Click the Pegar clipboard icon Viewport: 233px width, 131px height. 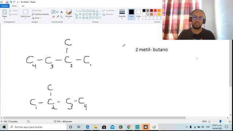[x=4, y=12]
